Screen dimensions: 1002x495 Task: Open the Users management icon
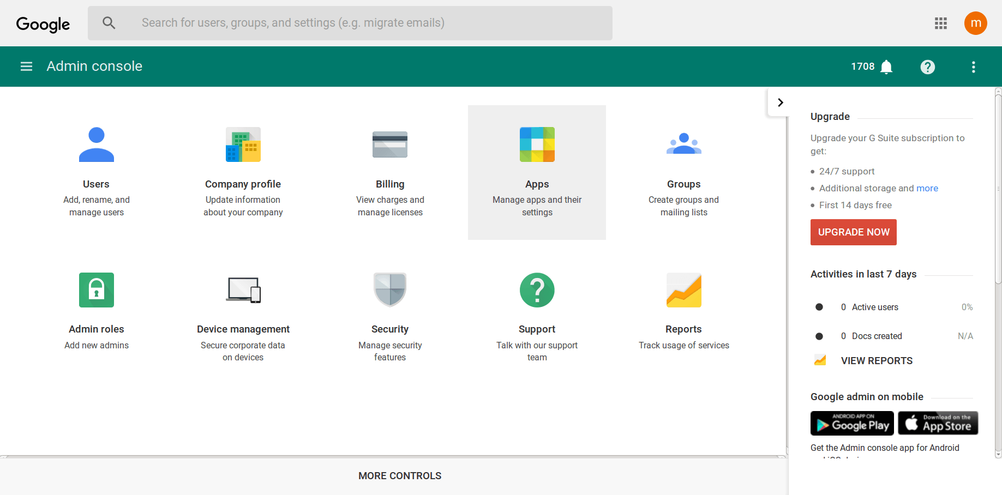click(97, 144)
